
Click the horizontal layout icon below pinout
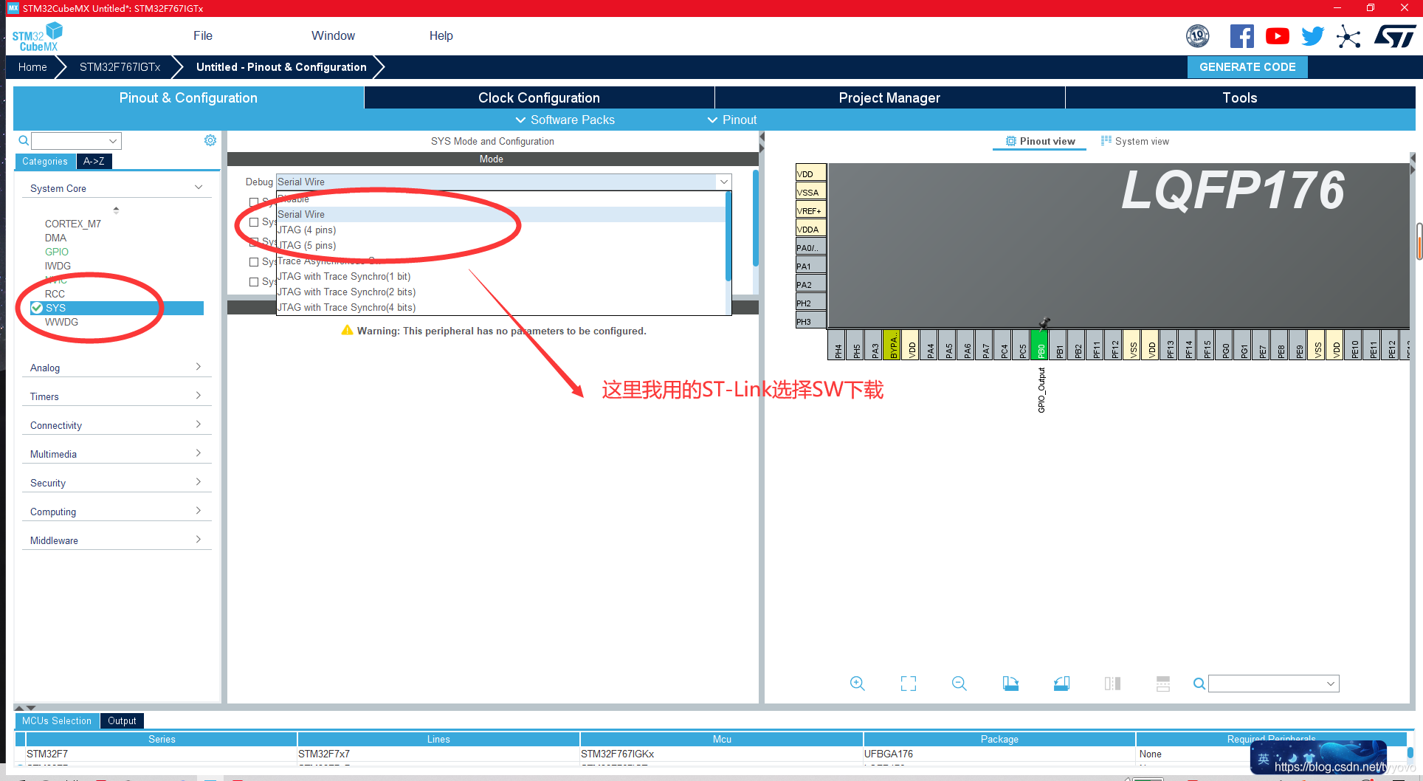pos(1163,684)
